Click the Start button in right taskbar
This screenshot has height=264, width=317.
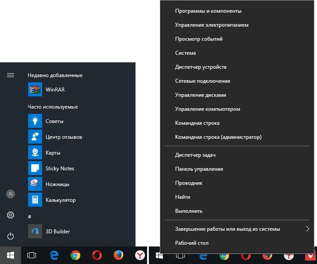point(159,256)
